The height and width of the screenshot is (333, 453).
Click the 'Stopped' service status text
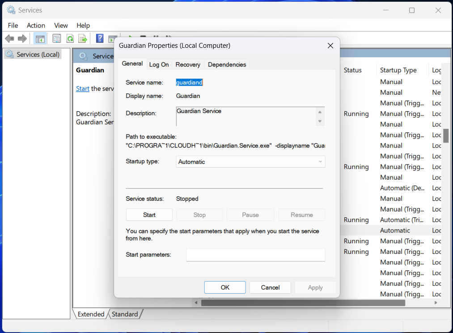click(187, 199)
